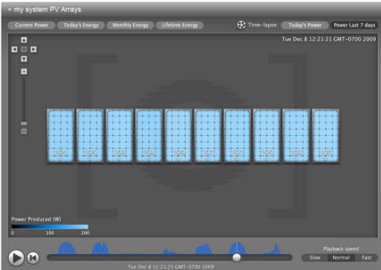Viewport: 381px width, 270px height.
Task: Click the center view icon between arrows
Action: pyautogui.click(x=24, y=49)
